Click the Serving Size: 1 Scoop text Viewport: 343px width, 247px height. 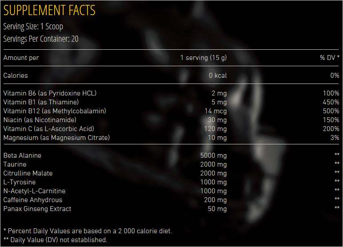pyautogui.click(x=34, y=26)
